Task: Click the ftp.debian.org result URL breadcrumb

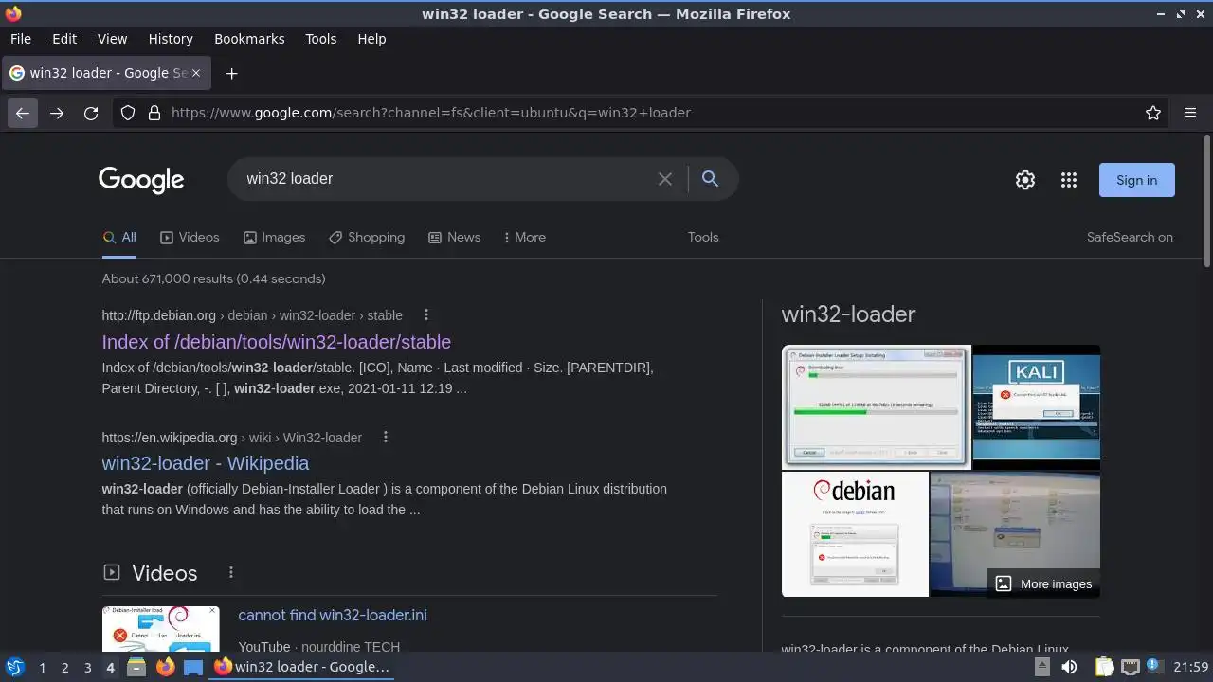Action: point(252,315)
